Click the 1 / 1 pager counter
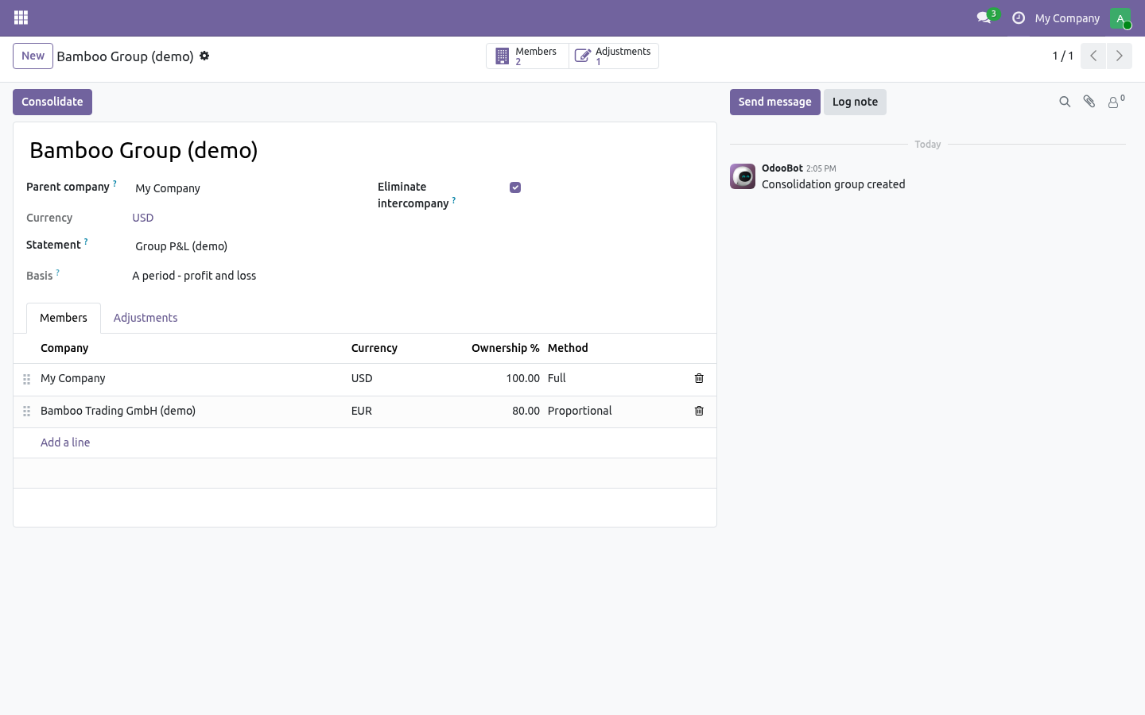The height and width of the screenshot is (715, 1145). pos(1063,56)
